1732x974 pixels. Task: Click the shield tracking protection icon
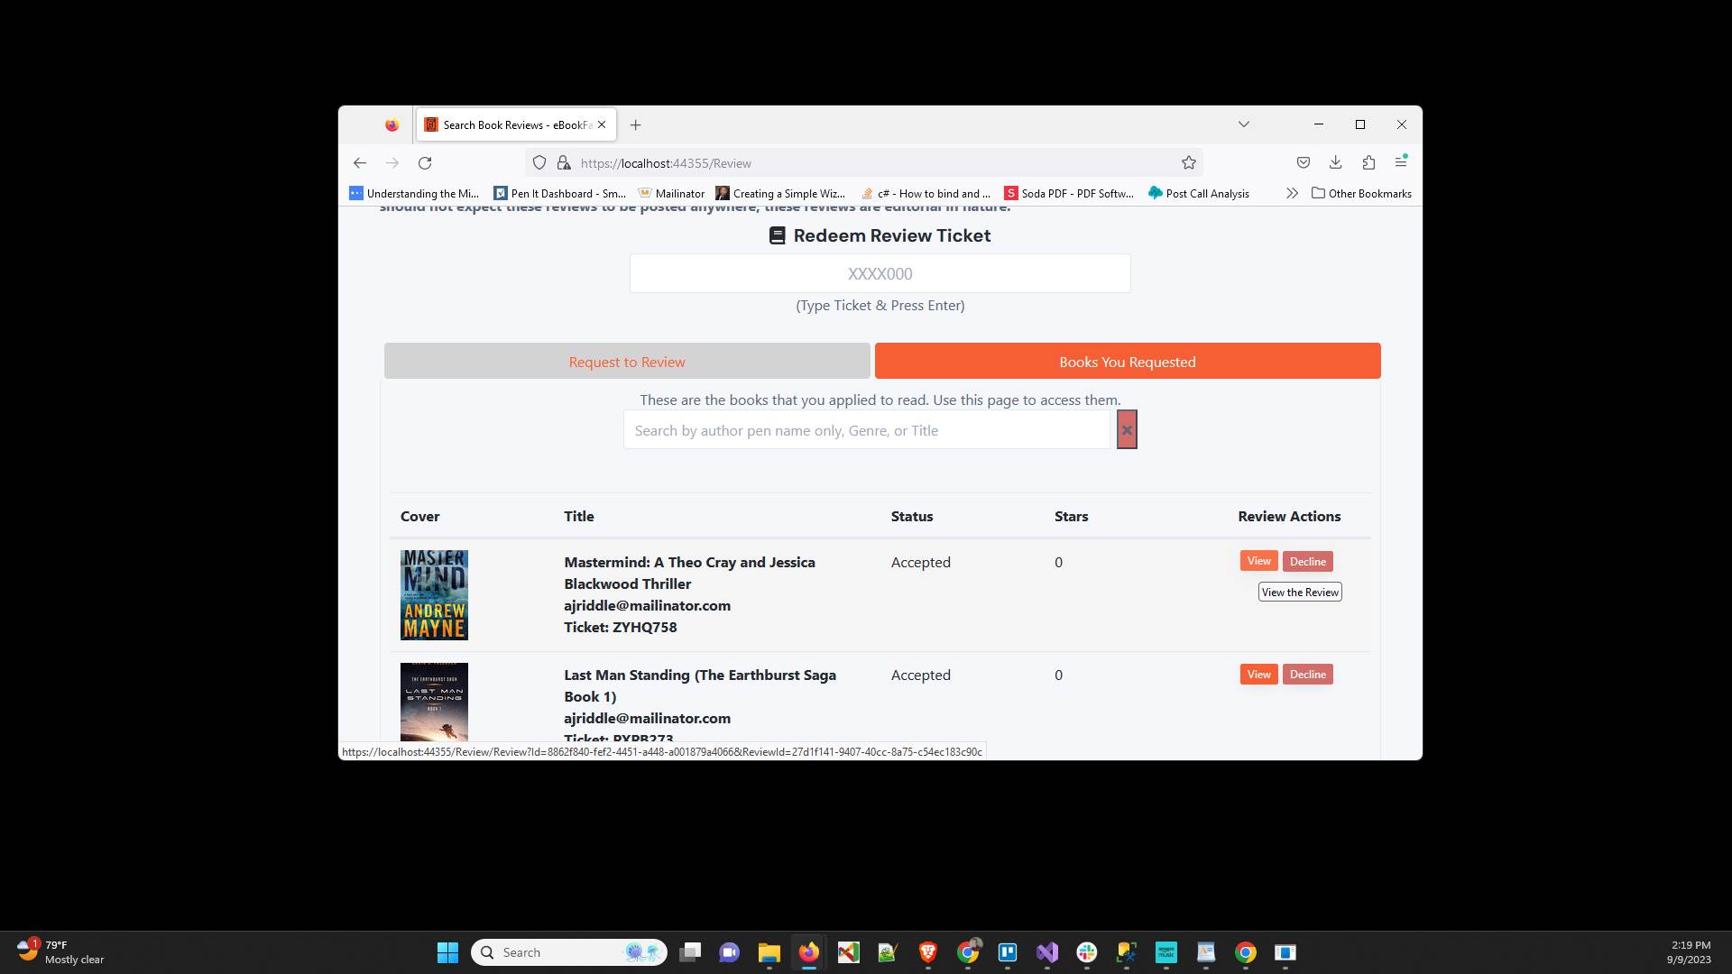(x=539, y=163)
